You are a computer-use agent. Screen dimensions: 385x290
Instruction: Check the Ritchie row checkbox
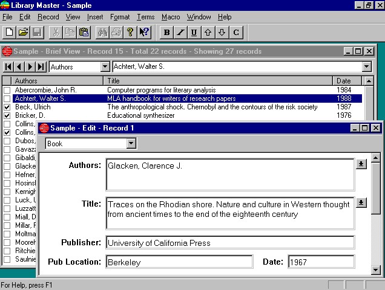pyautogui.click(x=7, y=251)
